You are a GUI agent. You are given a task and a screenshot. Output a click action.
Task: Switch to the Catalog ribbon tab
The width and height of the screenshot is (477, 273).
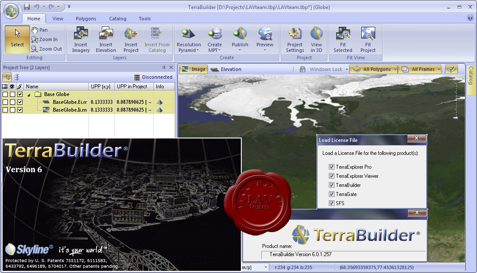tap(118, 19)
